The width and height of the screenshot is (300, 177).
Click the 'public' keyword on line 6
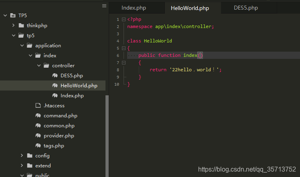coord(147,55)
